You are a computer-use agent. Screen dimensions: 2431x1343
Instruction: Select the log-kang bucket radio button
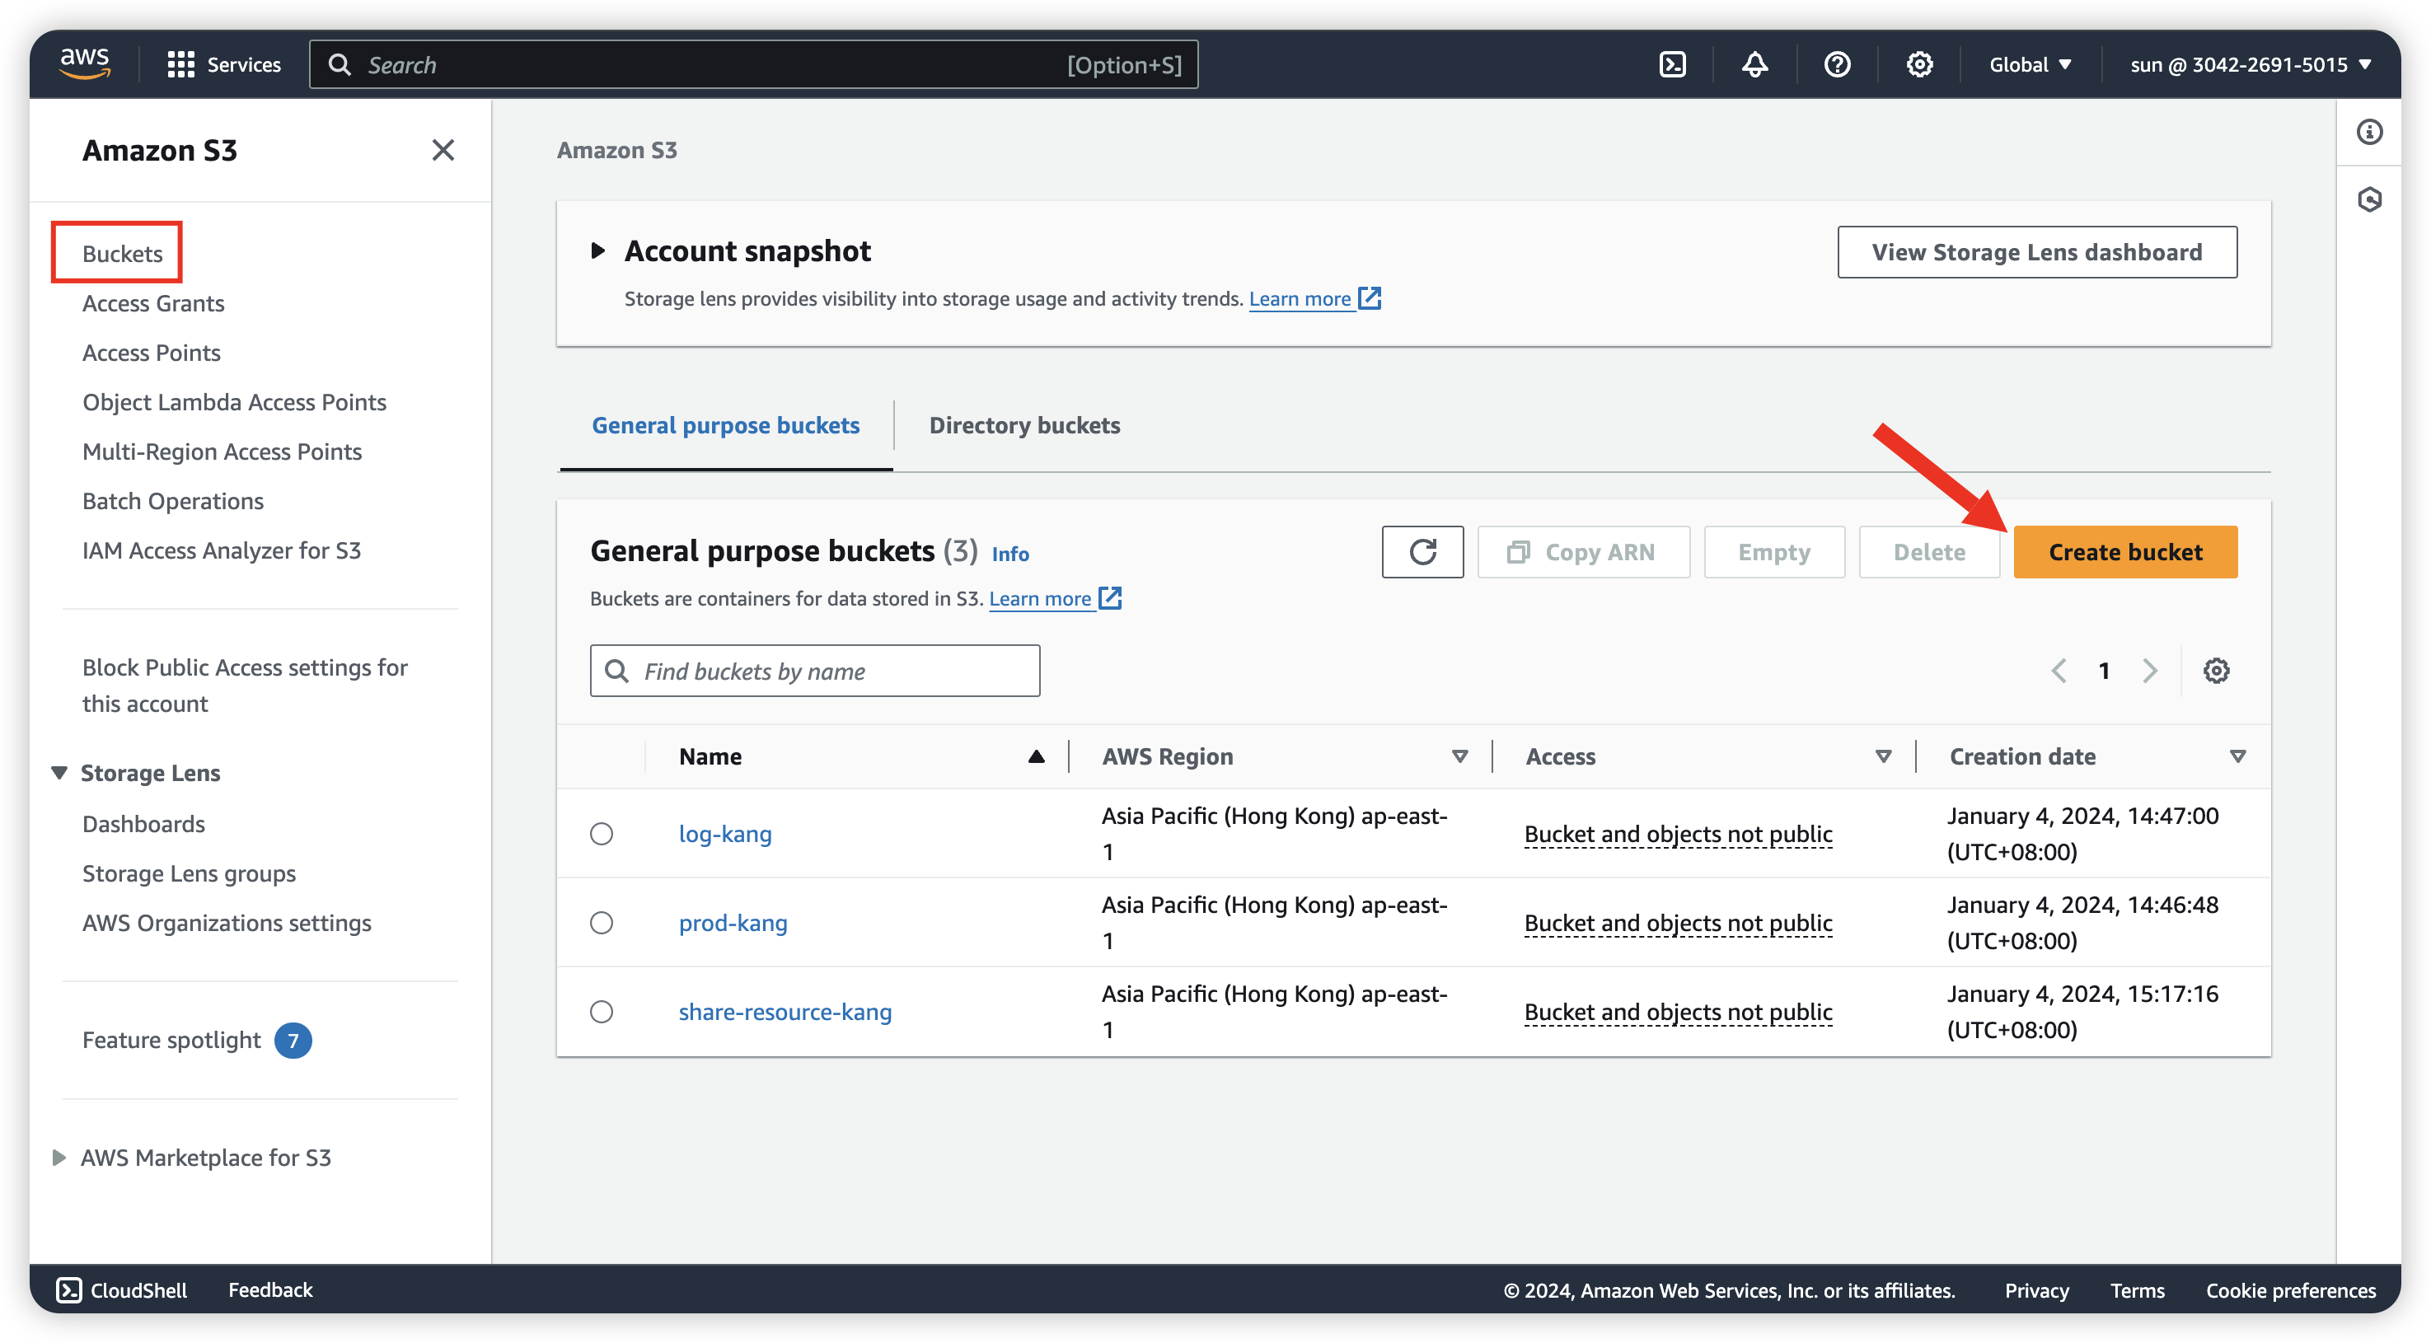tap(601, 833)
